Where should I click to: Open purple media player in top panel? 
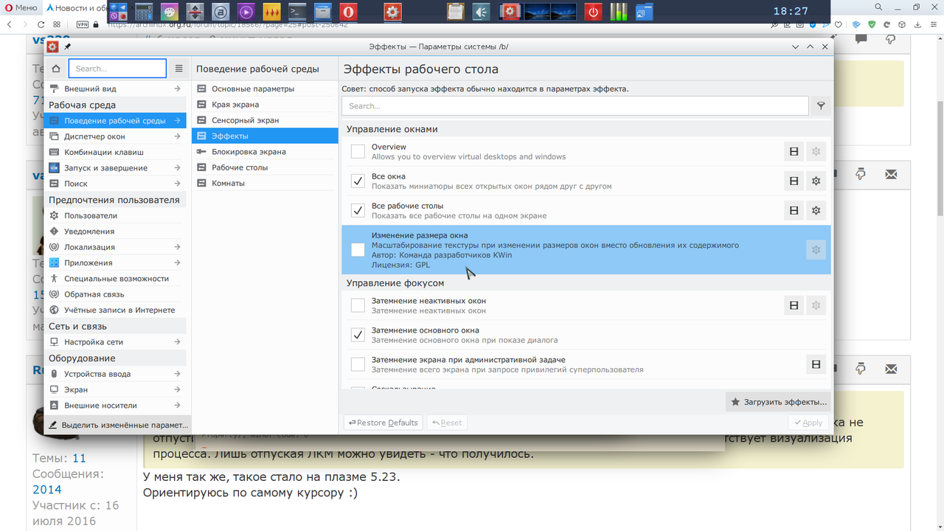point(246,12)
